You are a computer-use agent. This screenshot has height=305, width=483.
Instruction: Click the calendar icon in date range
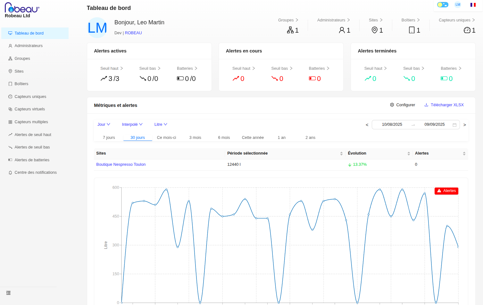pyautogui.click(x=454, y=125)
